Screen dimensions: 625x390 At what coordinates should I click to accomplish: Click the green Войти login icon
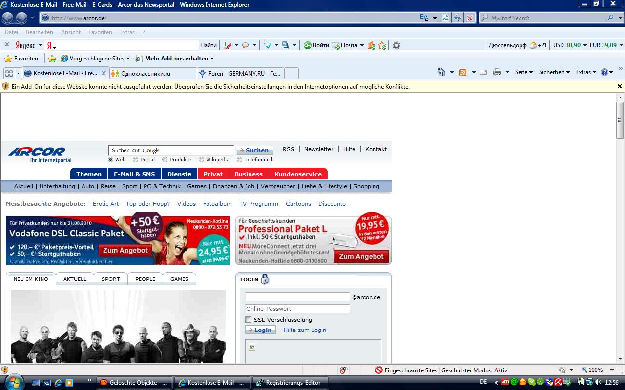point(307,45)
